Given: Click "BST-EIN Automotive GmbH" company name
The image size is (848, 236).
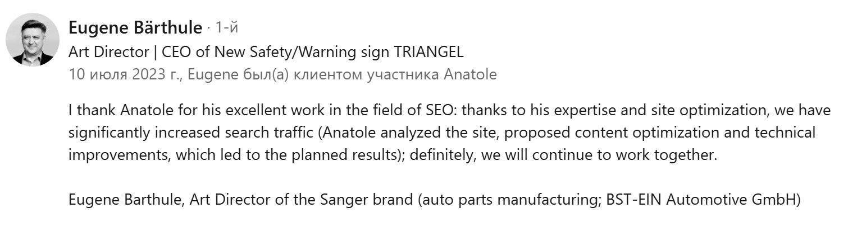Looking at the screenshot, I should click(699, 200).
